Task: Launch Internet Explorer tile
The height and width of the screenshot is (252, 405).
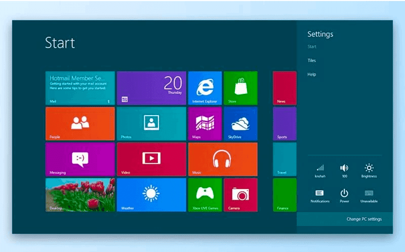Action: pyautogui.click(x=205, y=88)
